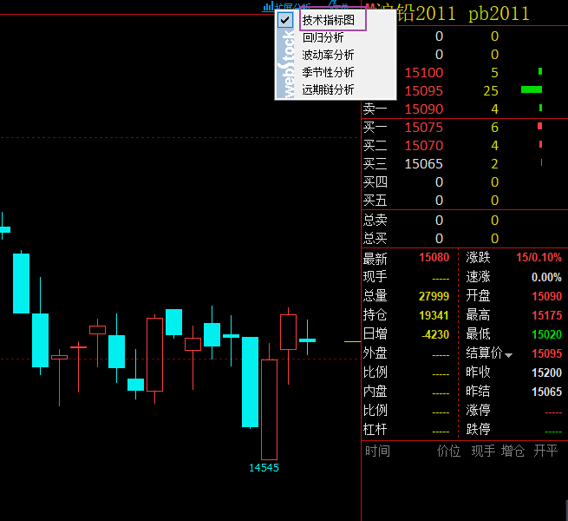Select the 买一 price 15075 row
This screenshot has height=521, width=568.
[x=424, y=128]
